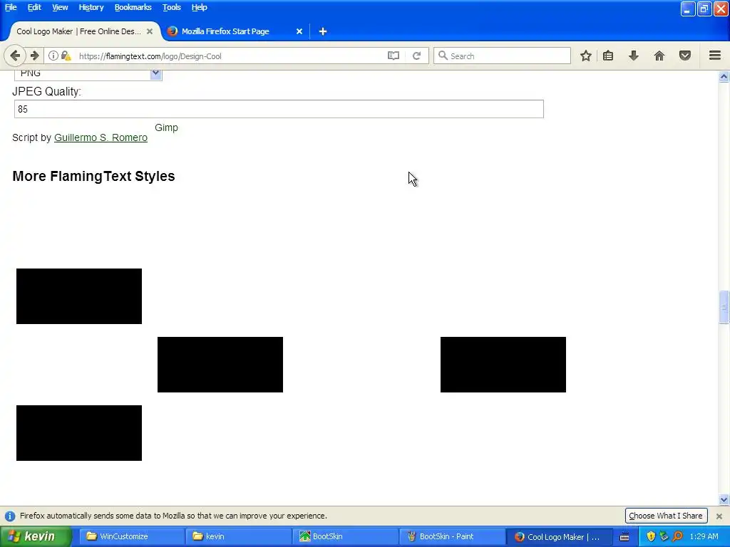Viewport: 730px width, 547px height.
Task: Dismiss the Firefox data notification bar
Action: click(x=719, y=516)
